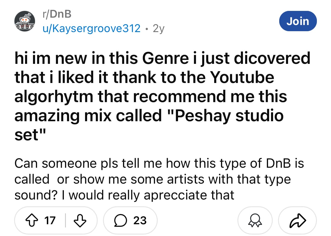Visit the r/DnB subreddit page
The image size is (331, 236).
[58, 14]
